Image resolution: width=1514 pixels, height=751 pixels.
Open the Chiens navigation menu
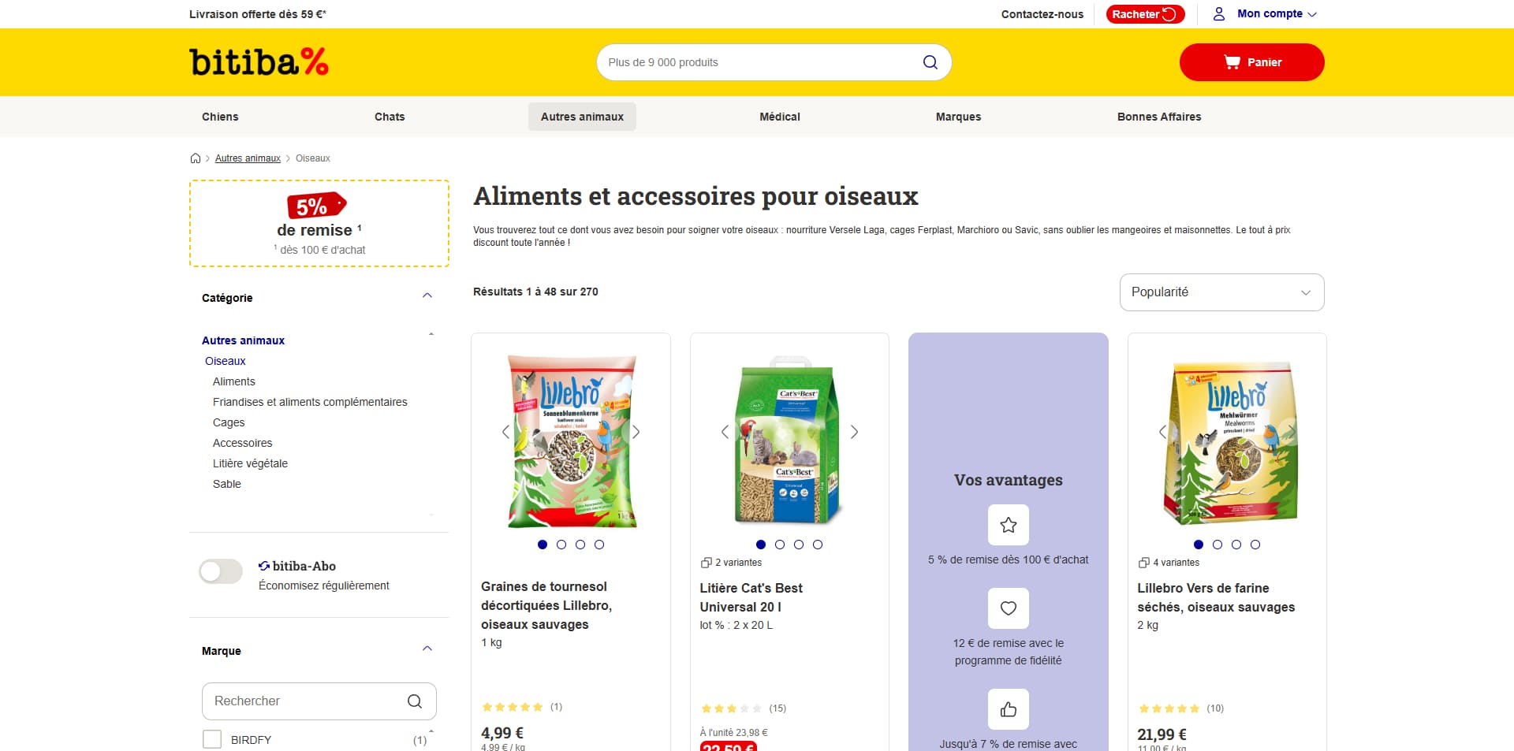pos(220,117)
